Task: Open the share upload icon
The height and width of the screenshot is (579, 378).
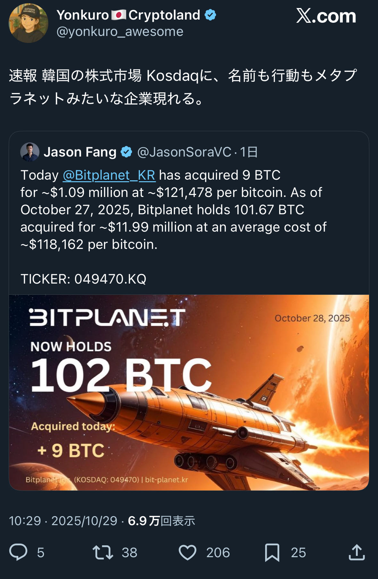Action: pyautogui.click(x=357, y=552)
